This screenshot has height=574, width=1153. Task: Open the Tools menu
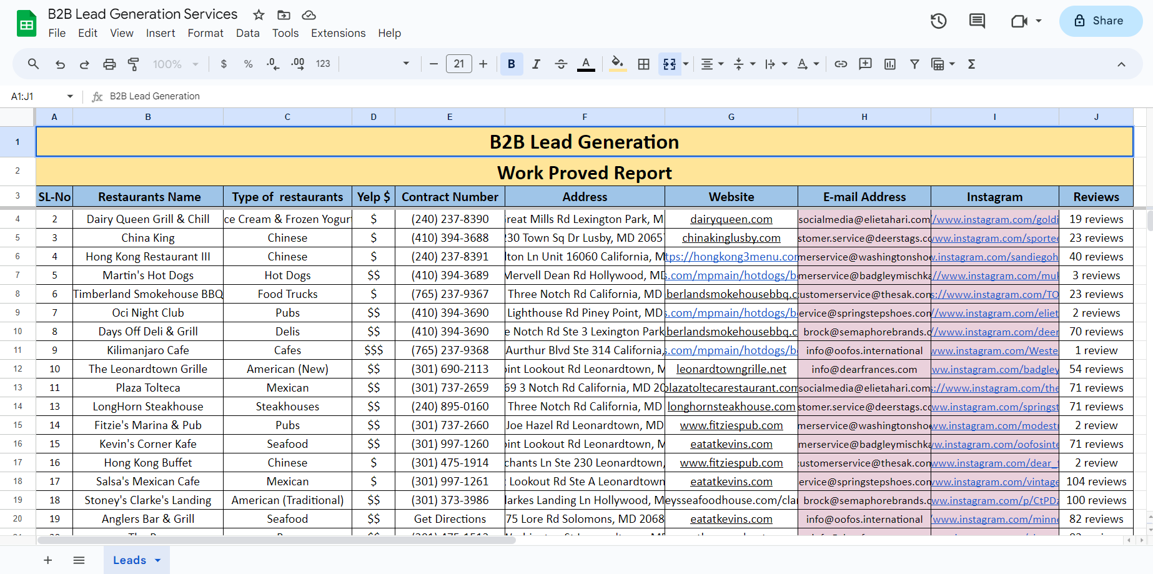point(285,33)
